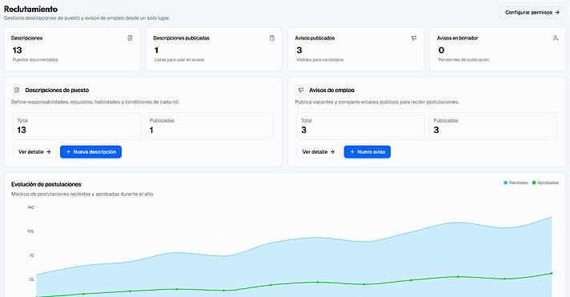Click the 140 label on chart axis
This screenshot has width=570, height=297.
pos(30,207)
